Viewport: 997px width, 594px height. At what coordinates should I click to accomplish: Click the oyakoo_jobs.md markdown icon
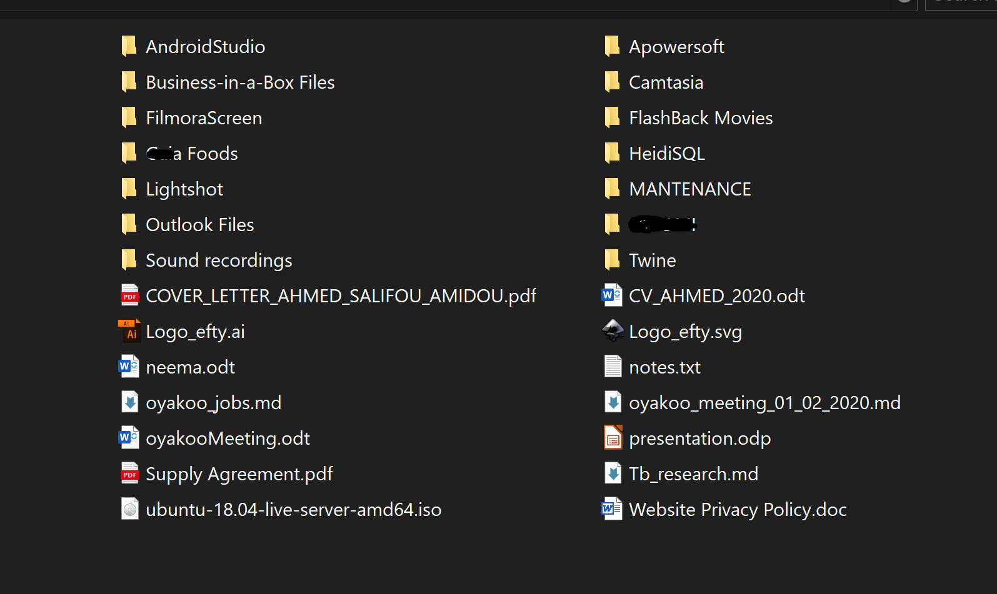coord(129,402)
